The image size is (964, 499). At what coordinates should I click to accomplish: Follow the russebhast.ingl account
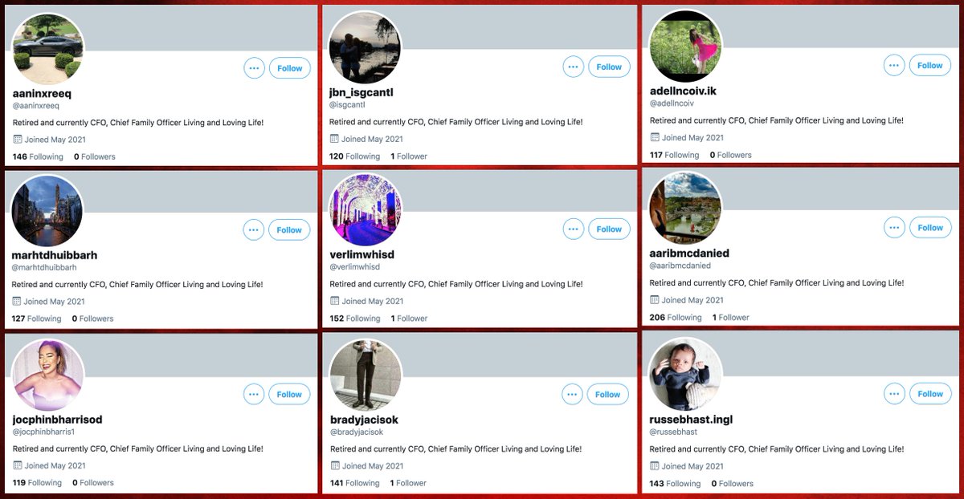pos(930,393)
